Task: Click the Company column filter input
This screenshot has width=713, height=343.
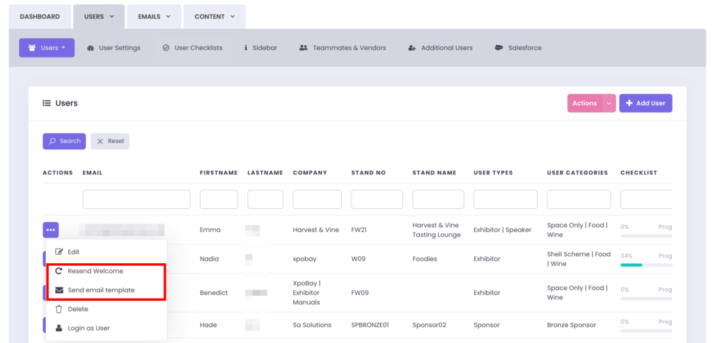Action: pyautogui.click(x=317, y=200)
